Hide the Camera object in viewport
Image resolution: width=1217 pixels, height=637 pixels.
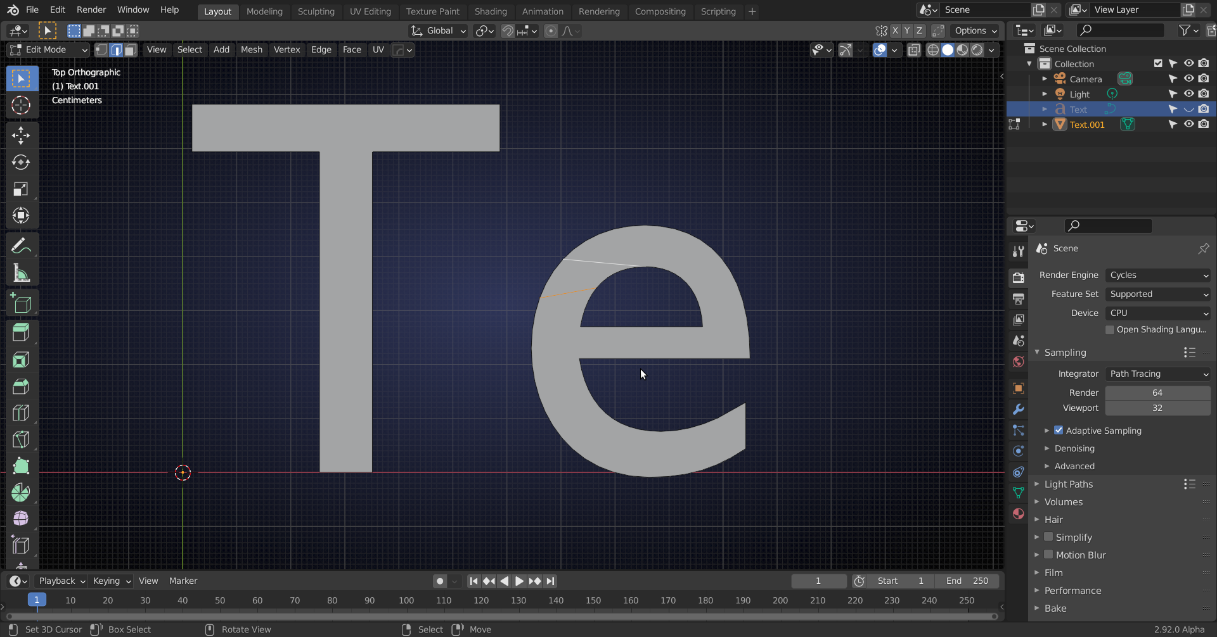point(1188,79)
